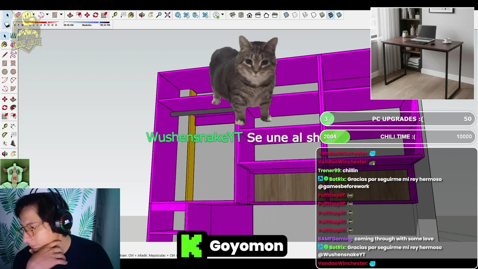Click '@gamesbeforework' mention in chat
This screenshot has width=478, height=269.
(x=344, y=186)
